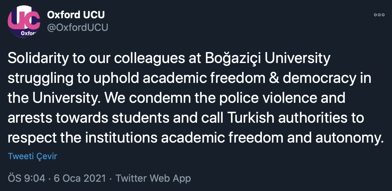
Task: Open the three-dot more options menu
Action: 379,15
